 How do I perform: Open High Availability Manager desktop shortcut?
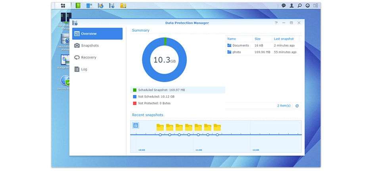[65, 21]
